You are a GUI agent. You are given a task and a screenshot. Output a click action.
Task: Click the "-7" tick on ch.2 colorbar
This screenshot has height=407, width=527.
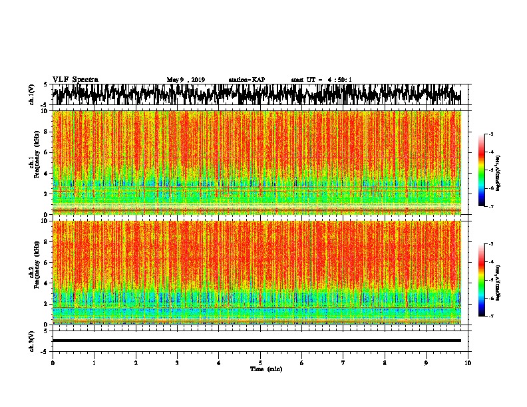490,316
